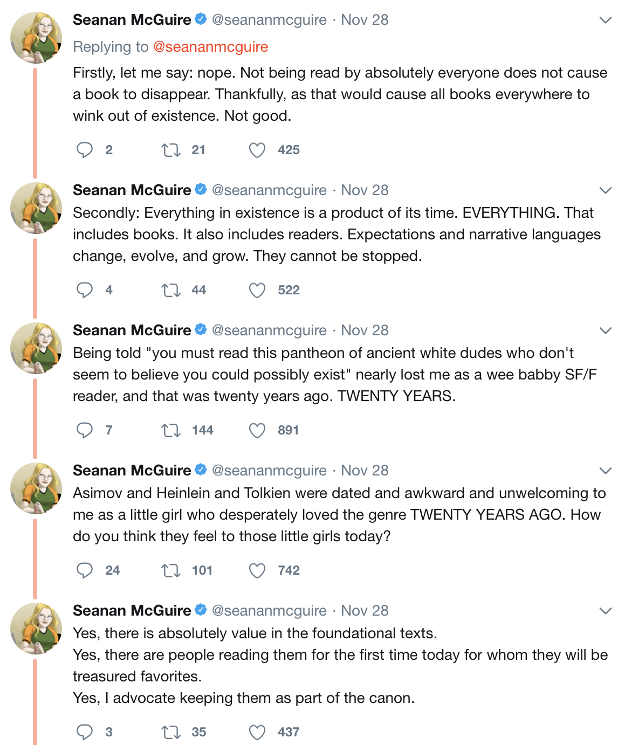618x745 pixels.
Task: Retweet the tweet with 44 retweets
Action: point(171,290)
